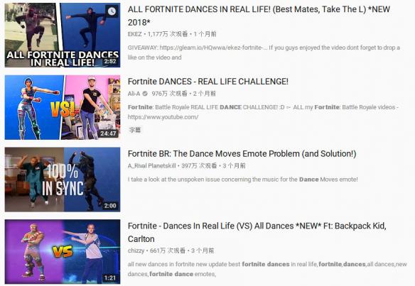This screenshot has width=415, height=286.
Task: Click the Watch Later clock icon on first thumbnail
Action: [x=112, y=11]
